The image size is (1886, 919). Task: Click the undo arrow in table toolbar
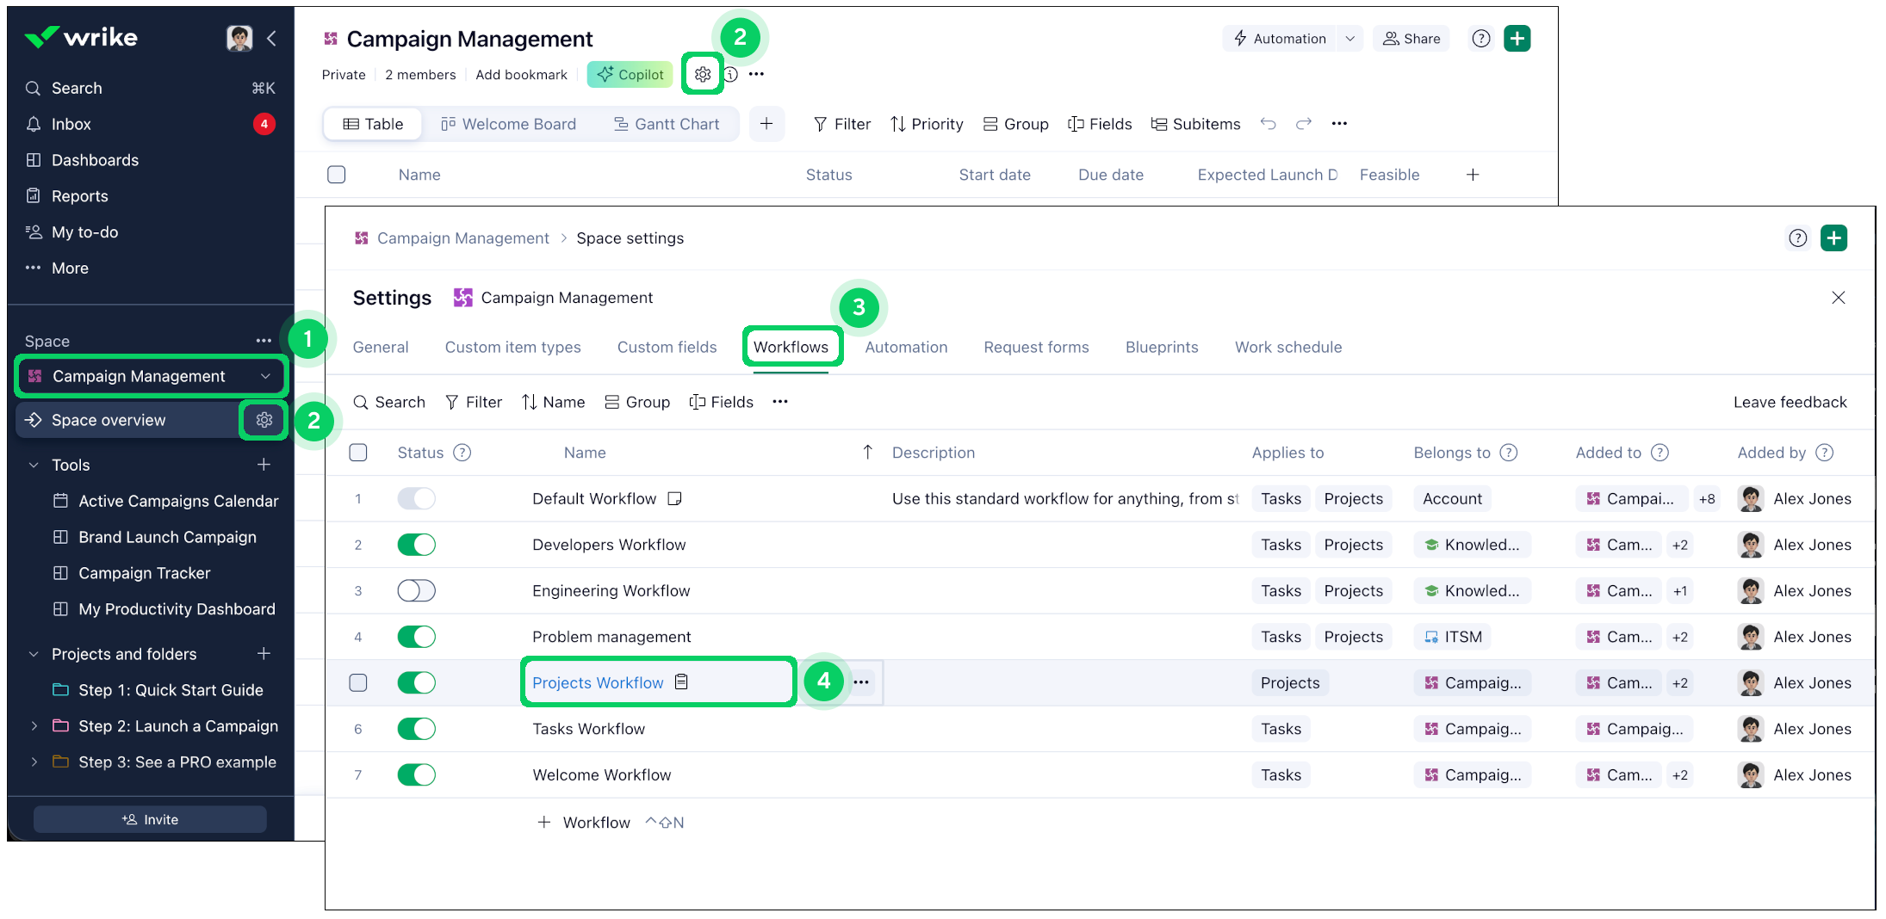(1268, 124)
